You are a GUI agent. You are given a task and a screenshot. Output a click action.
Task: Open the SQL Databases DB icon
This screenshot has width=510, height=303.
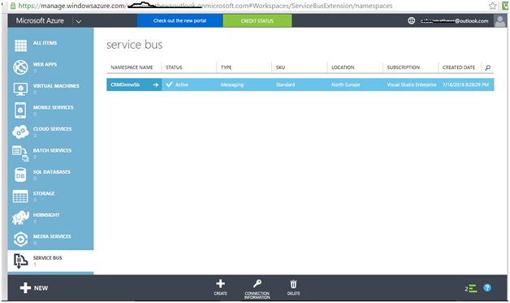pos(20,175)
